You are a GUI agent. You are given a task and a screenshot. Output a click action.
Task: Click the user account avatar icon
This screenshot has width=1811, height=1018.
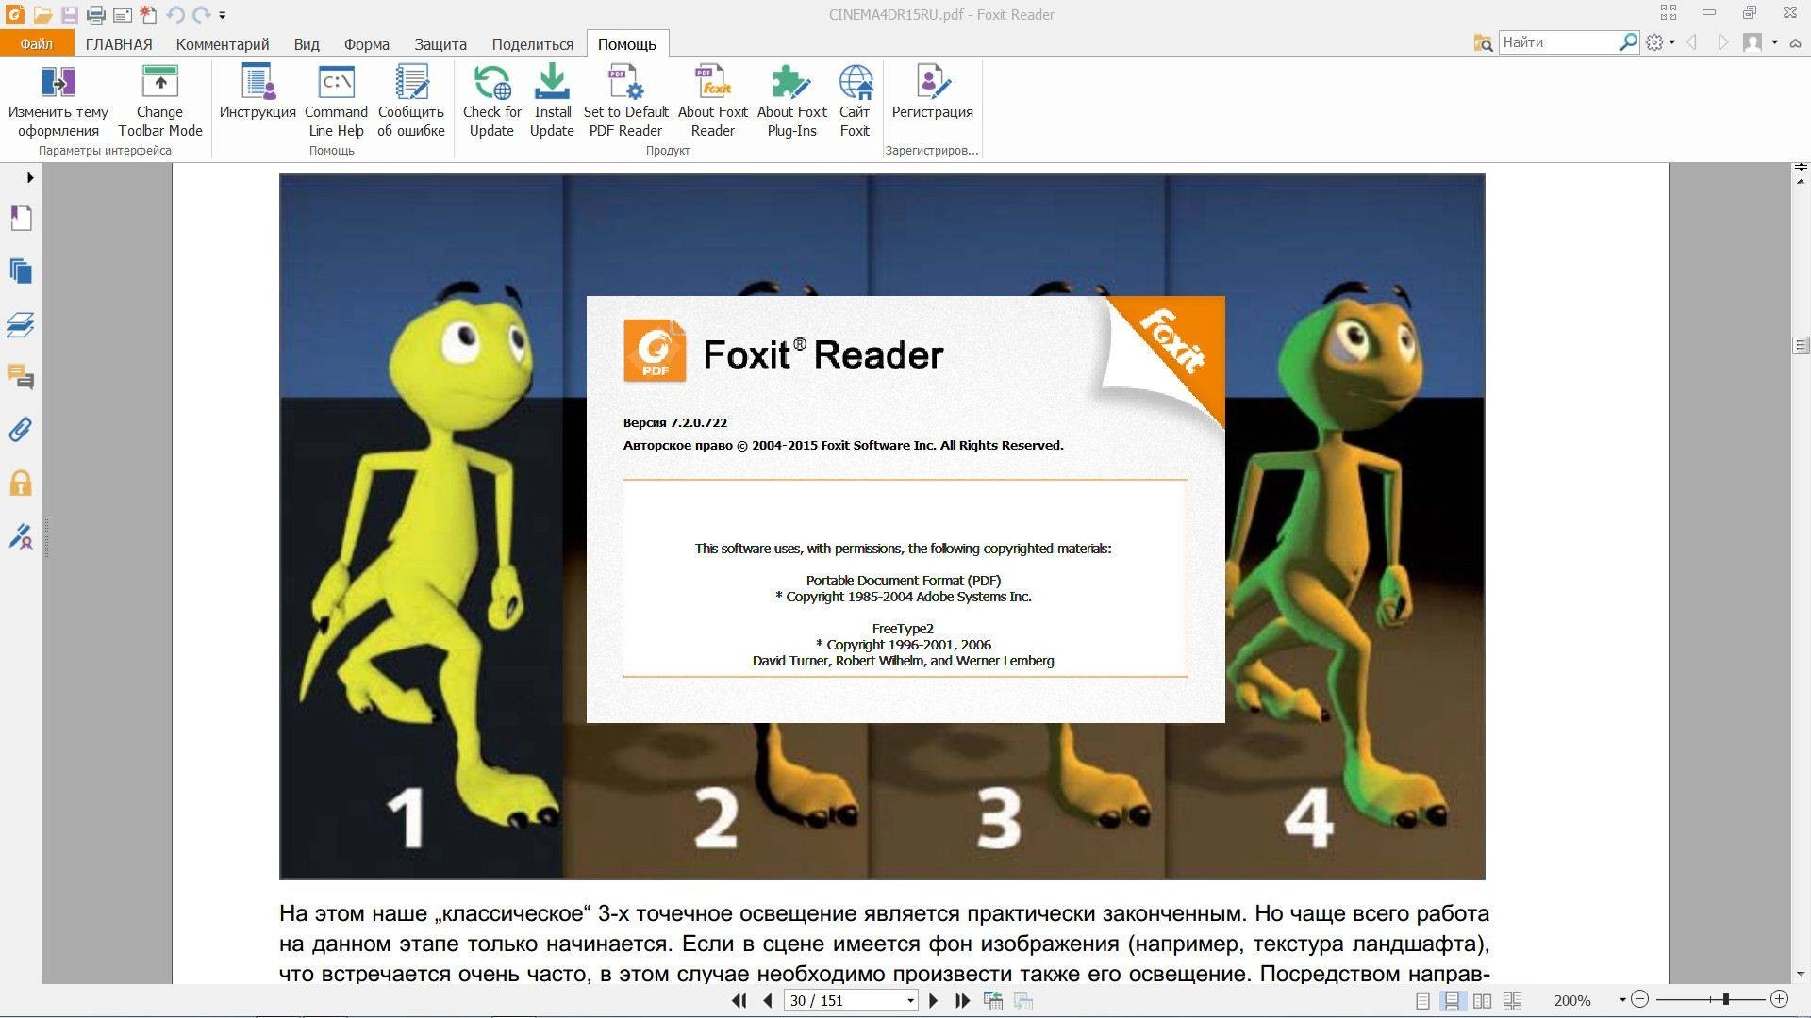[1753, 42]
